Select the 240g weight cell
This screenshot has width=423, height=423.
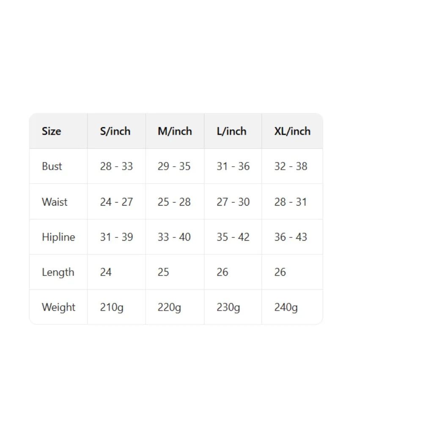pos(286,307)
